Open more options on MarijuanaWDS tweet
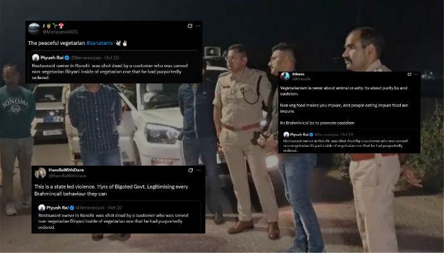Image resolution: width=444 pixels, height=253 pixels. pyautogui.click(x=198, y=26)
